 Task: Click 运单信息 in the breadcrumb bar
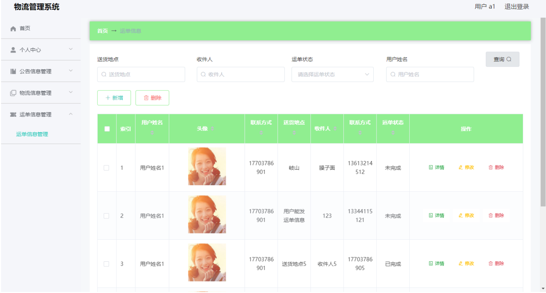point(131,31)
